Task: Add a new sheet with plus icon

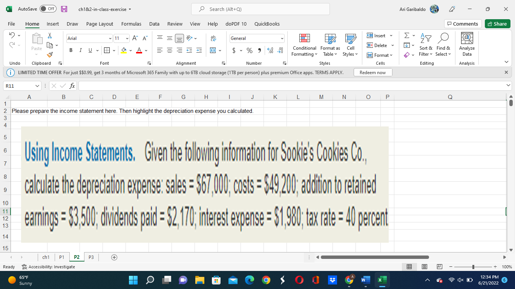Action: coord(114,257)
